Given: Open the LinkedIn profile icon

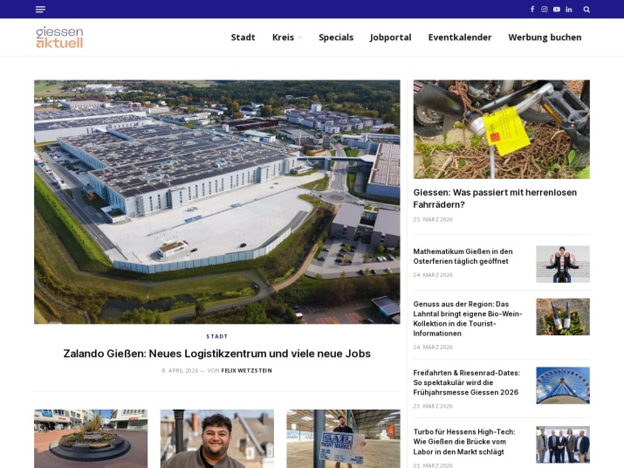Looking at the screenshot, I should coord(569,9).
